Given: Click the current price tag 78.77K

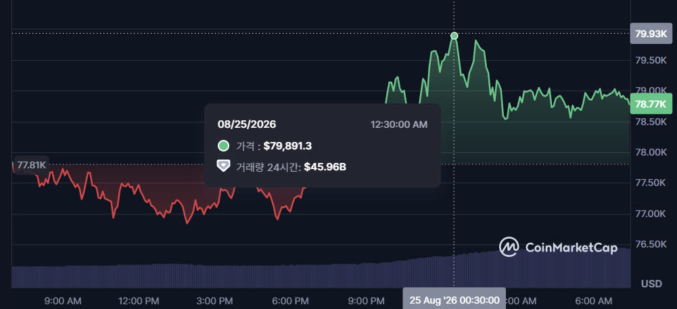Looking at the screenshot, I should coord(651,103).
